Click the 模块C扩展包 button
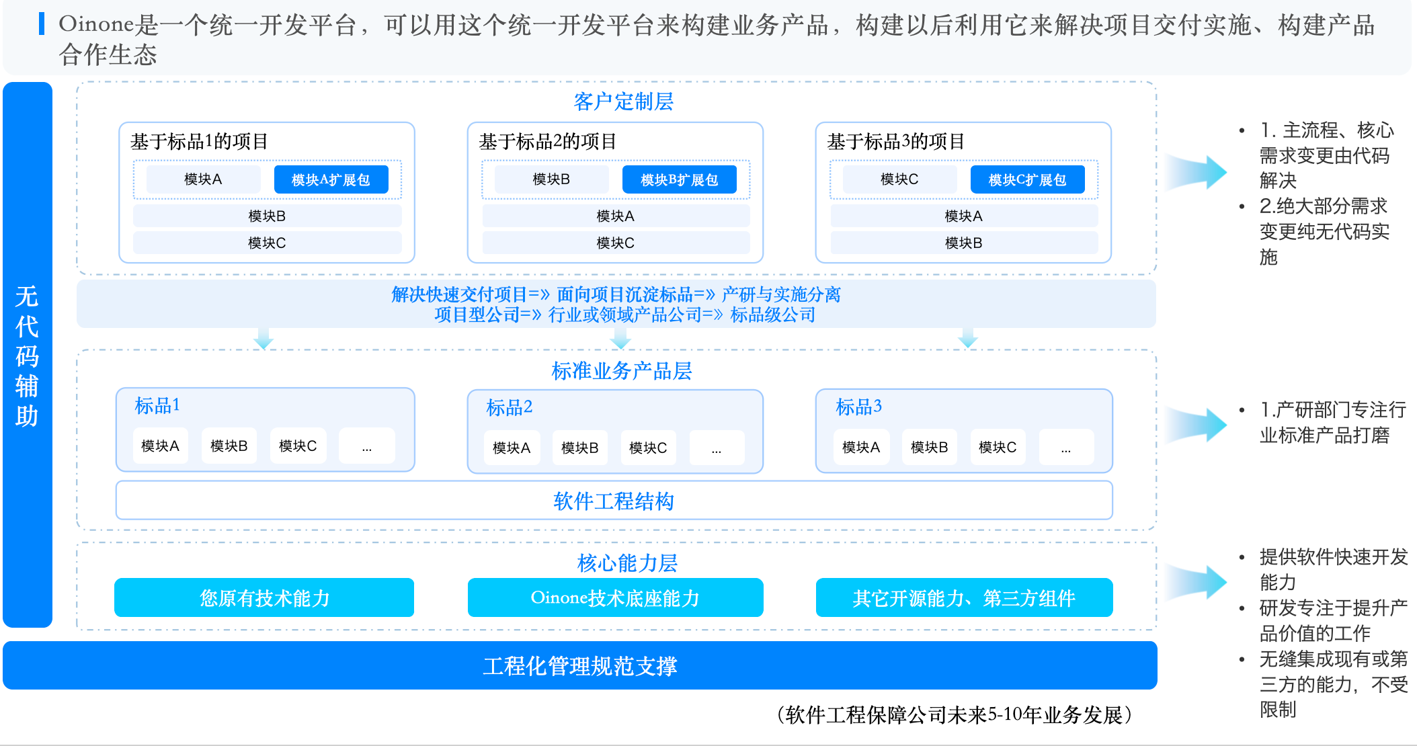The height and width of the screenshot is (746, 1417). click(1027, 179)
